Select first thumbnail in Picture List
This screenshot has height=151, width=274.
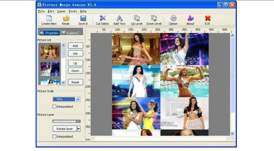click(50, 52)
